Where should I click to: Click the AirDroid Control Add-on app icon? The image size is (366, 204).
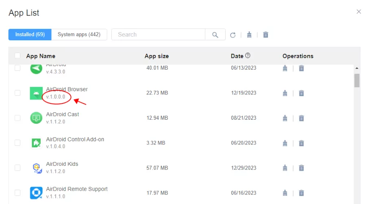[x=36, y=143]
